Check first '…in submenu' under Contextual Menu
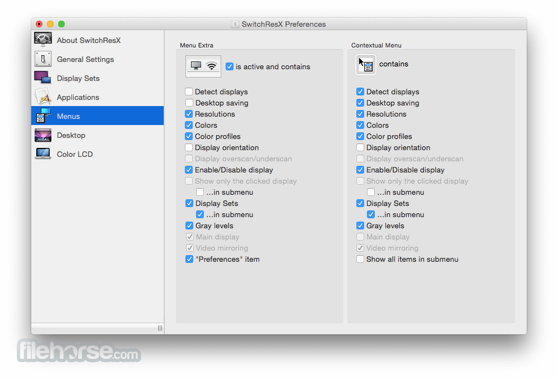Viewport: 558px width, 379px height. click(x=371, y=192)
